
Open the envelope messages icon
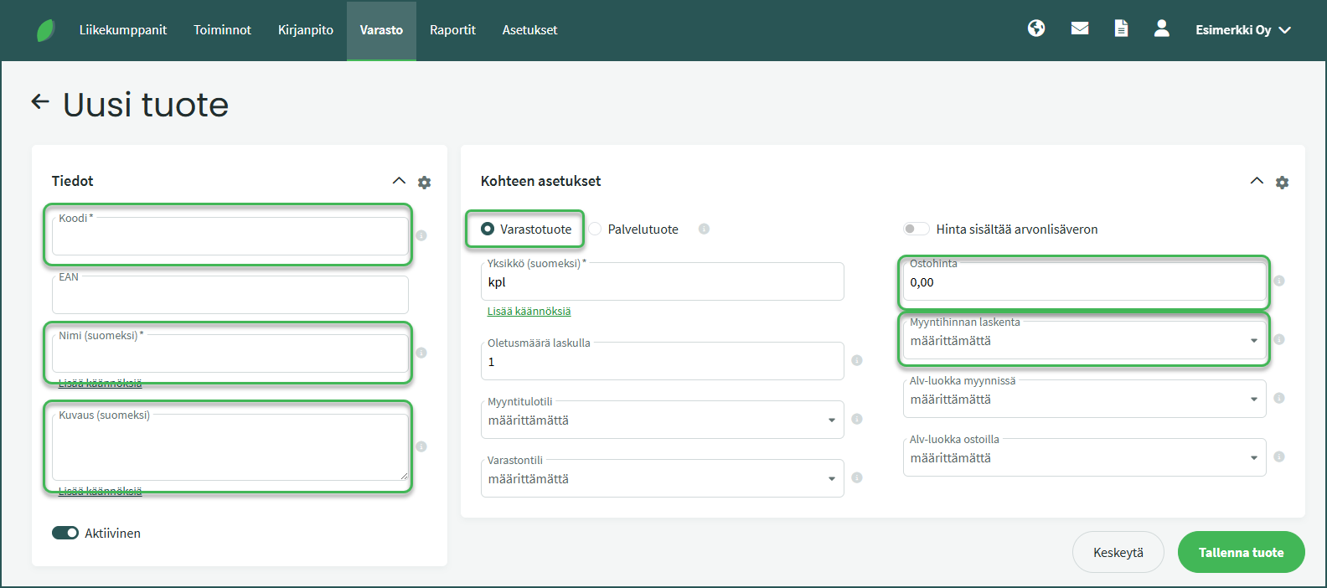click(1080, 28)
